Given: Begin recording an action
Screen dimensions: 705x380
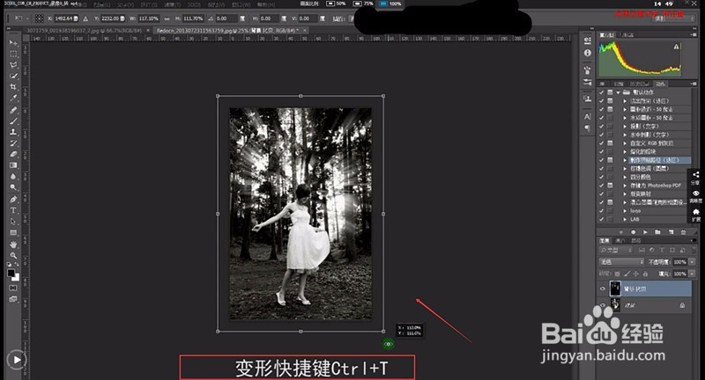Looking at the screenshot, I should tap(633, 232).
